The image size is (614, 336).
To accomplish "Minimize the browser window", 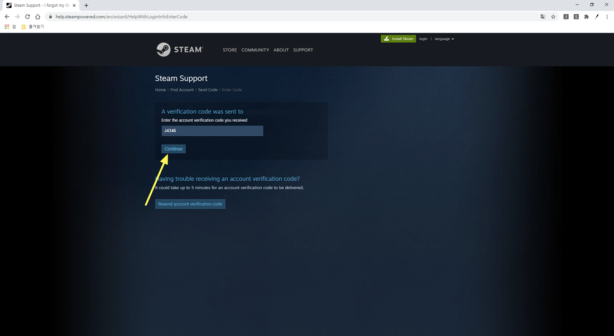I will click(x=577, y=4).
